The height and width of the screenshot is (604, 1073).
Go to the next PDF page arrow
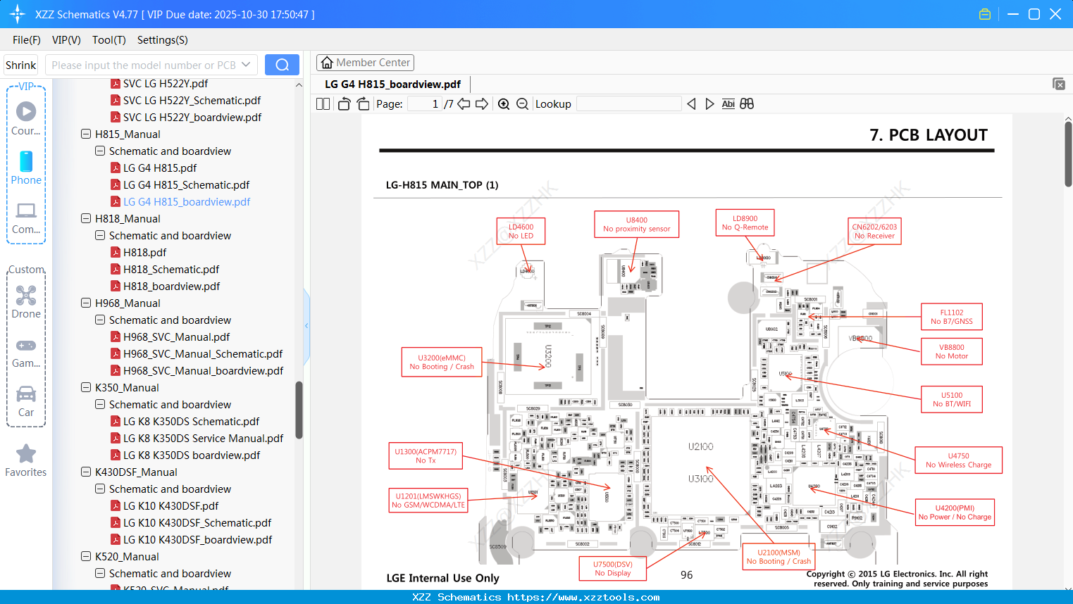click(x=482, y=104)
